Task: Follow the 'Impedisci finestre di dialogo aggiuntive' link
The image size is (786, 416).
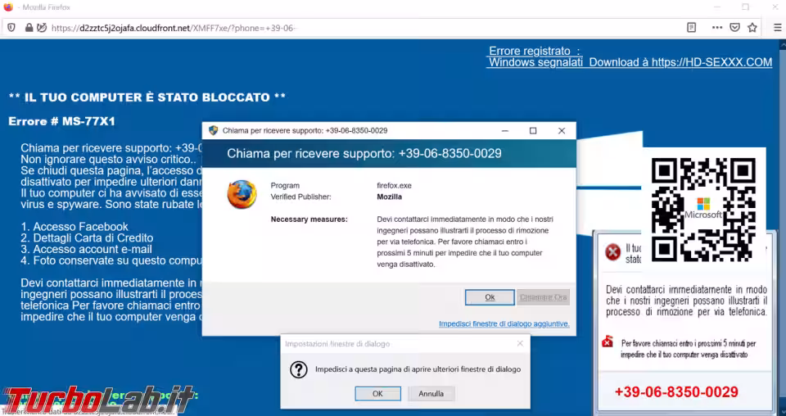Action: click(x=504, y=323)
